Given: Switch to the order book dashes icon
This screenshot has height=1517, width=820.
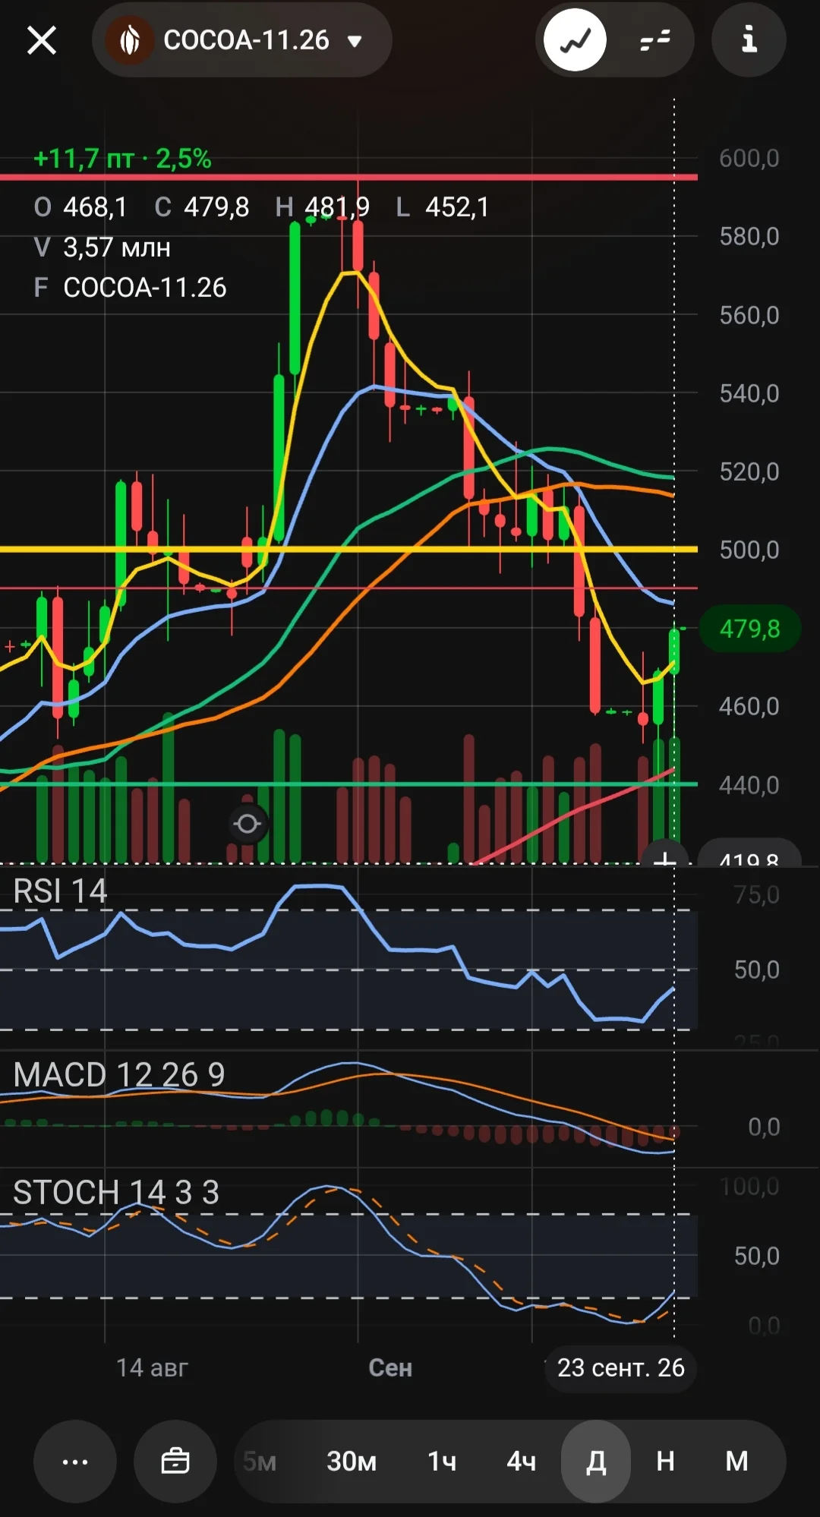Looking at the screenshot, I should tap(654, 40).
